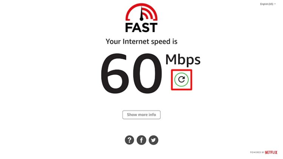Restart the speed test with reload icon
The height and width of the screenshot is (159, 283).
click(181, 79)
